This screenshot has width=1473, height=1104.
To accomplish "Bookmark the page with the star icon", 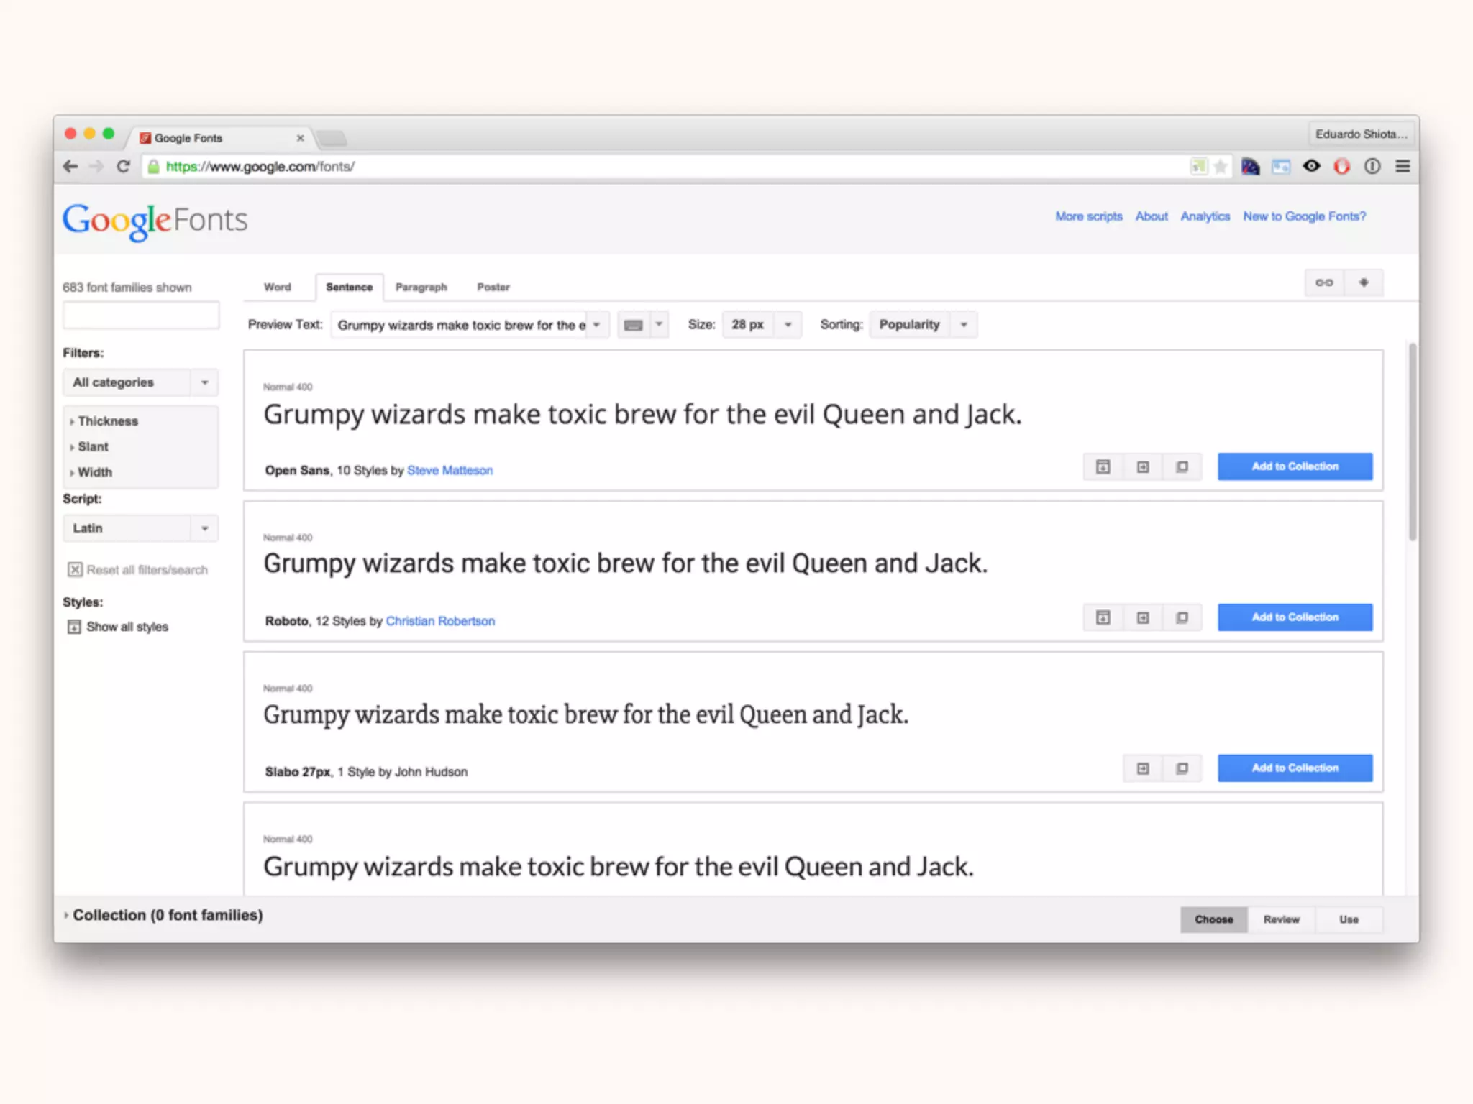I will tap(1221, 167).
